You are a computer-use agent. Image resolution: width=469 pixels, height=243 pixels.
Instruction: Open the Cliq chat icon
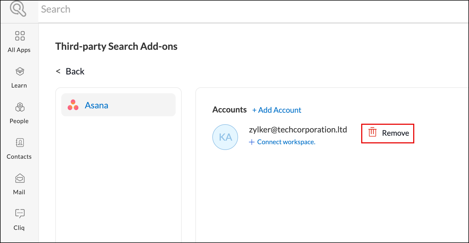(20, 213)
